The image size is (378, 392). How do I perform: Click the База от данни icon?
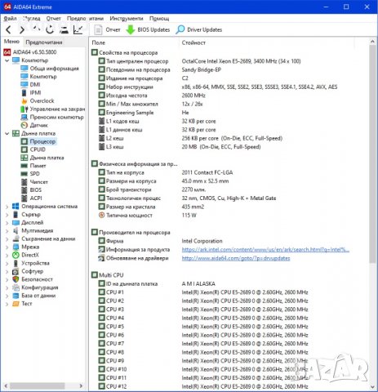16,296
